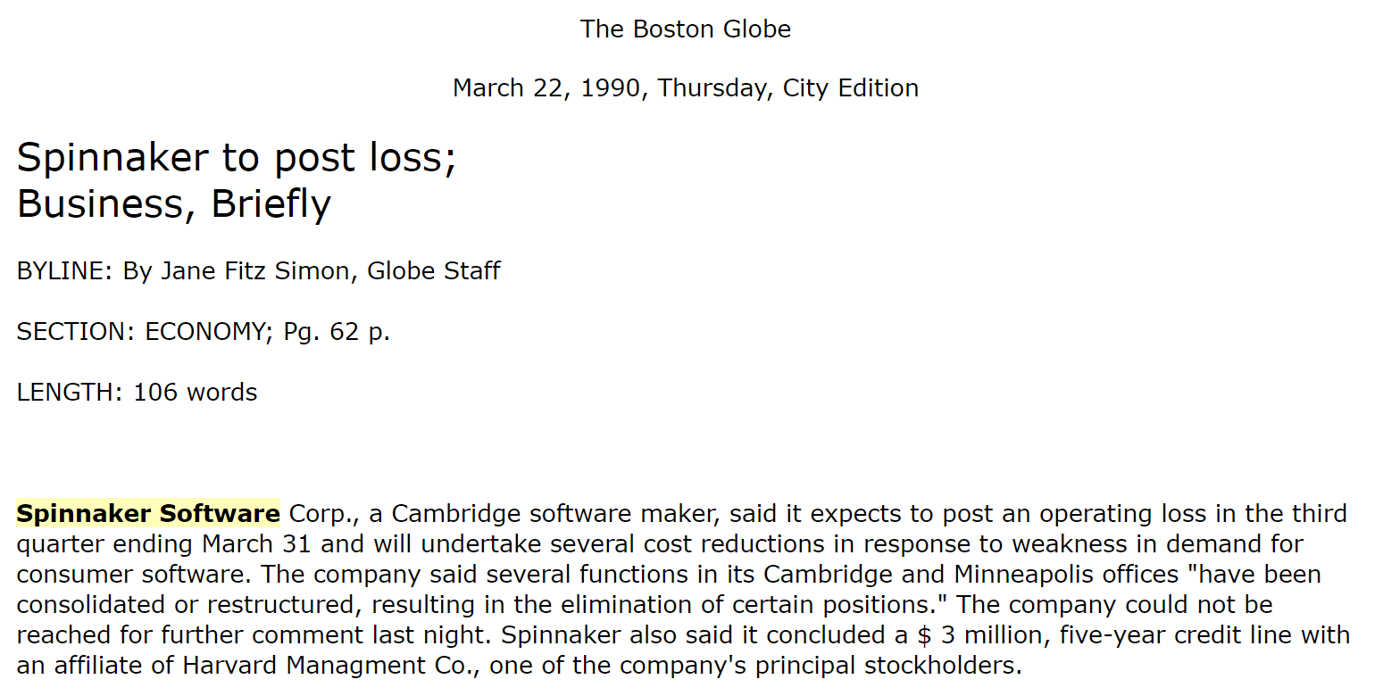Click the highlighted Spinnaker Software term
1383x696 pixels.
(x=148, y=514)
